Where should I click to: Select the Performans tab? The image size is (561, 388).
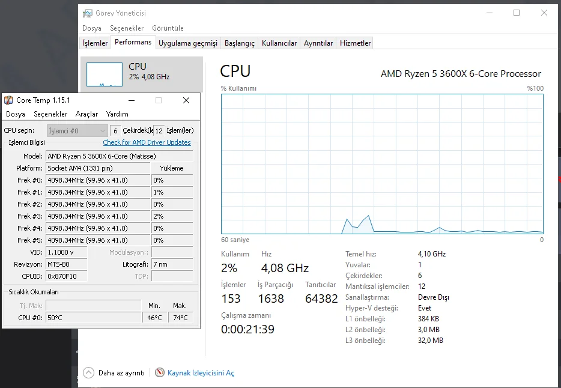pos(133,42)
